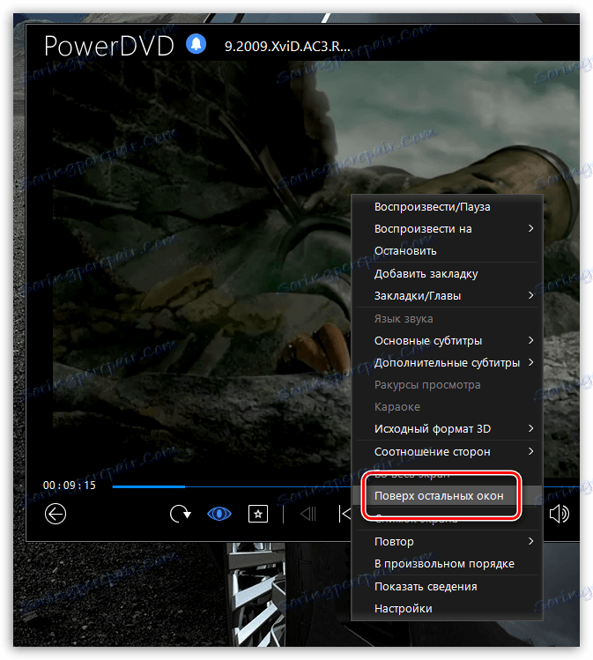
Task: Toggle Поверх остальных окон option
Action: click(447, 496)
